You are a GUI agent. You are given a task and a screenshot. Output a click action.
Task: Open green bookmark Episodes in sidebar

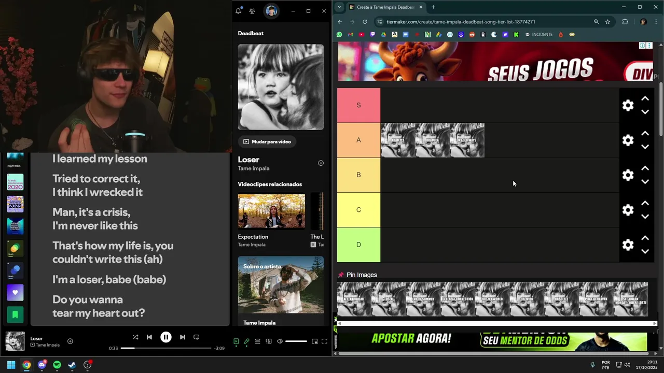[15, 314]
